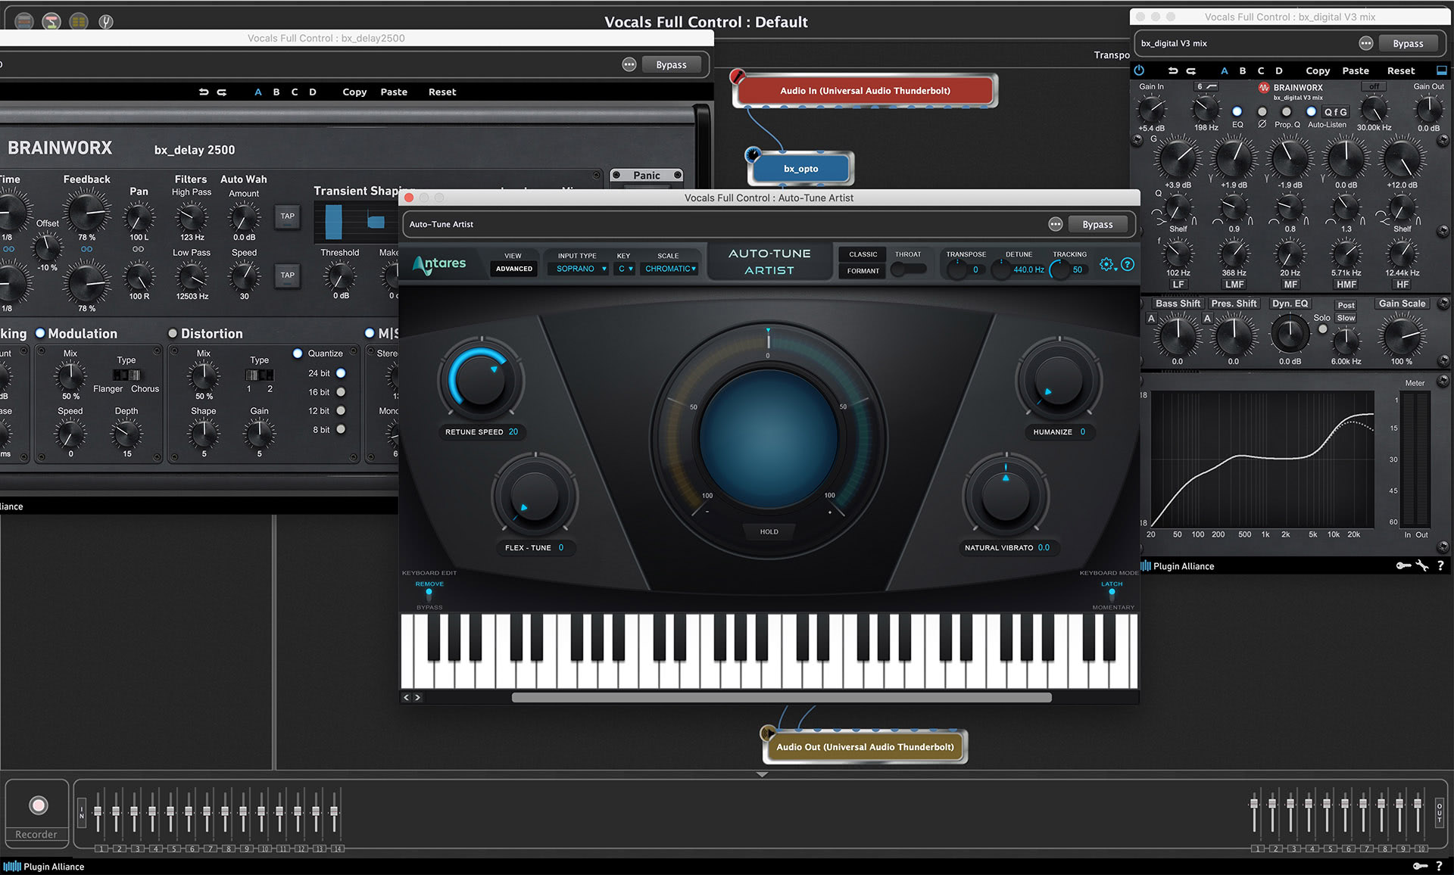Bypass the Auto-Tune Artist plugin
The height and width of the screenshot is (875, 1454).
point(1098,224)
